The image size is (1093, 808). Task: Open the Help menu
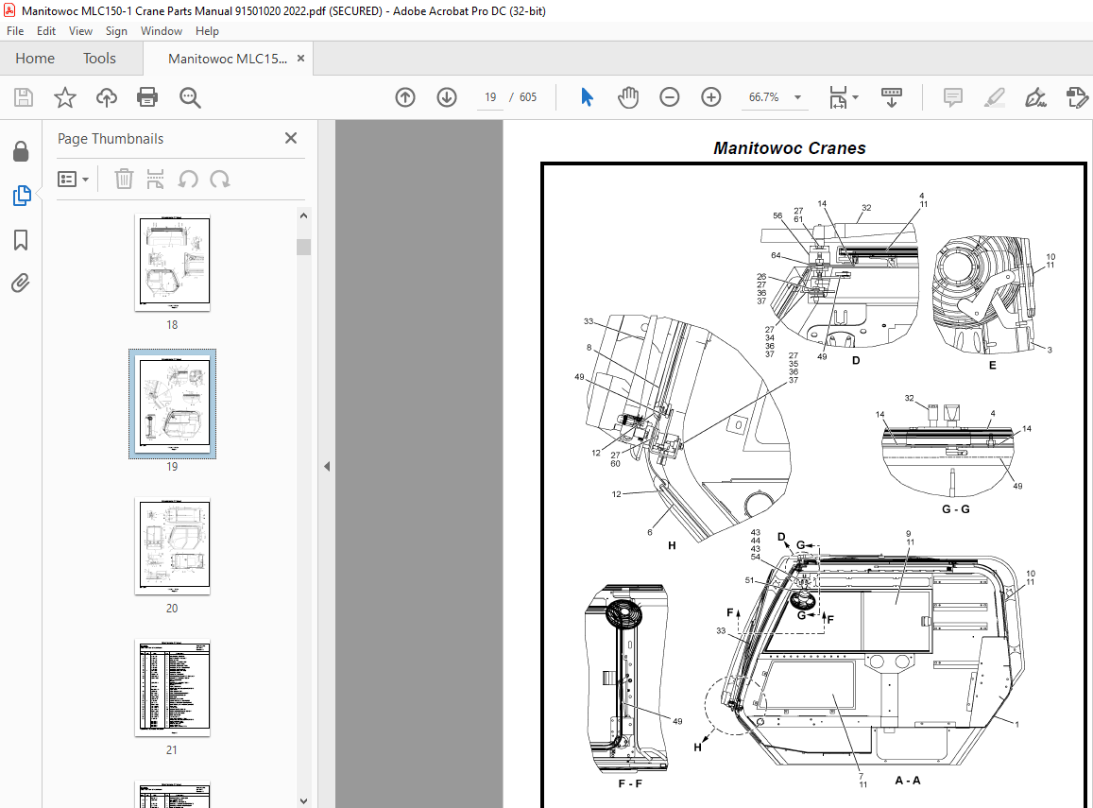(207, 30)
